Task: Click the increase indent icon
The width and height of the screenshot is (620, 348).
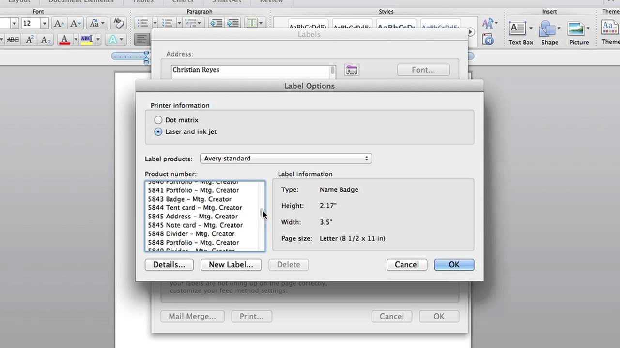Action: click(x=233, y=23)
